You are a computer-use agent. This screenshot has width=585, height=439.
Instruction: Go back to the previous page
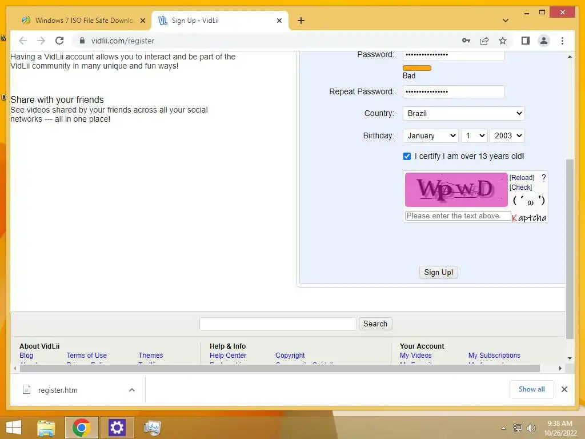(23, 41)
